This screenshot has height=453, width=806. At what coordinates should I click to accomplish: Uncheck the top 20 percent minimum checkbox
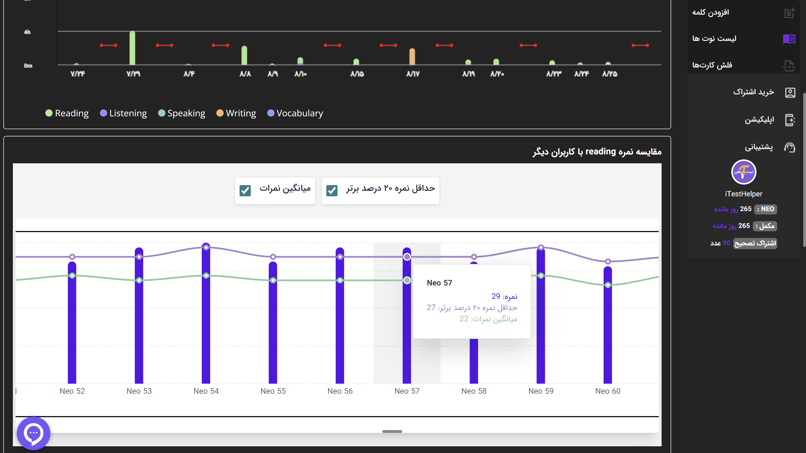coord(332,190)
